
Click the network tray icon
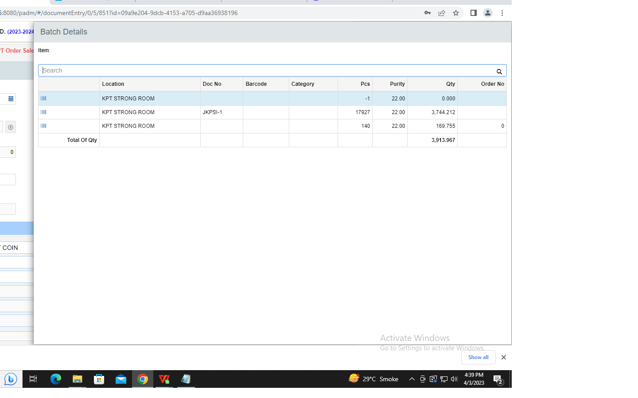[444, 379]
